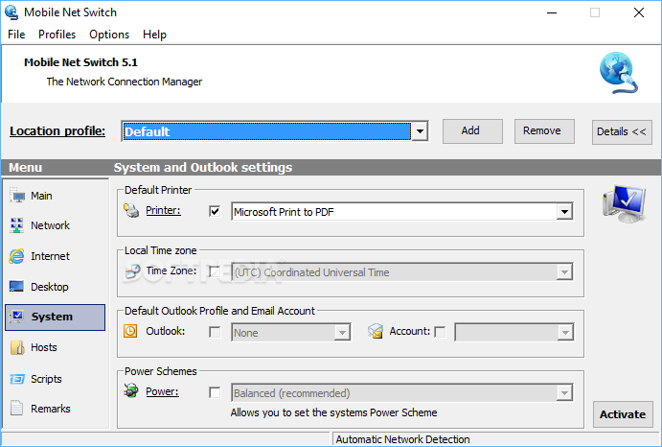Click the power scheme description text
Screen dimensions: 662x447
tap(333, 412)
